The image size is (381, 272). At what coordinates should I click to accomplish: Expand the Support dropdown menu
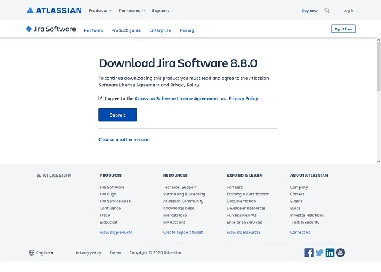pos(163,11)
